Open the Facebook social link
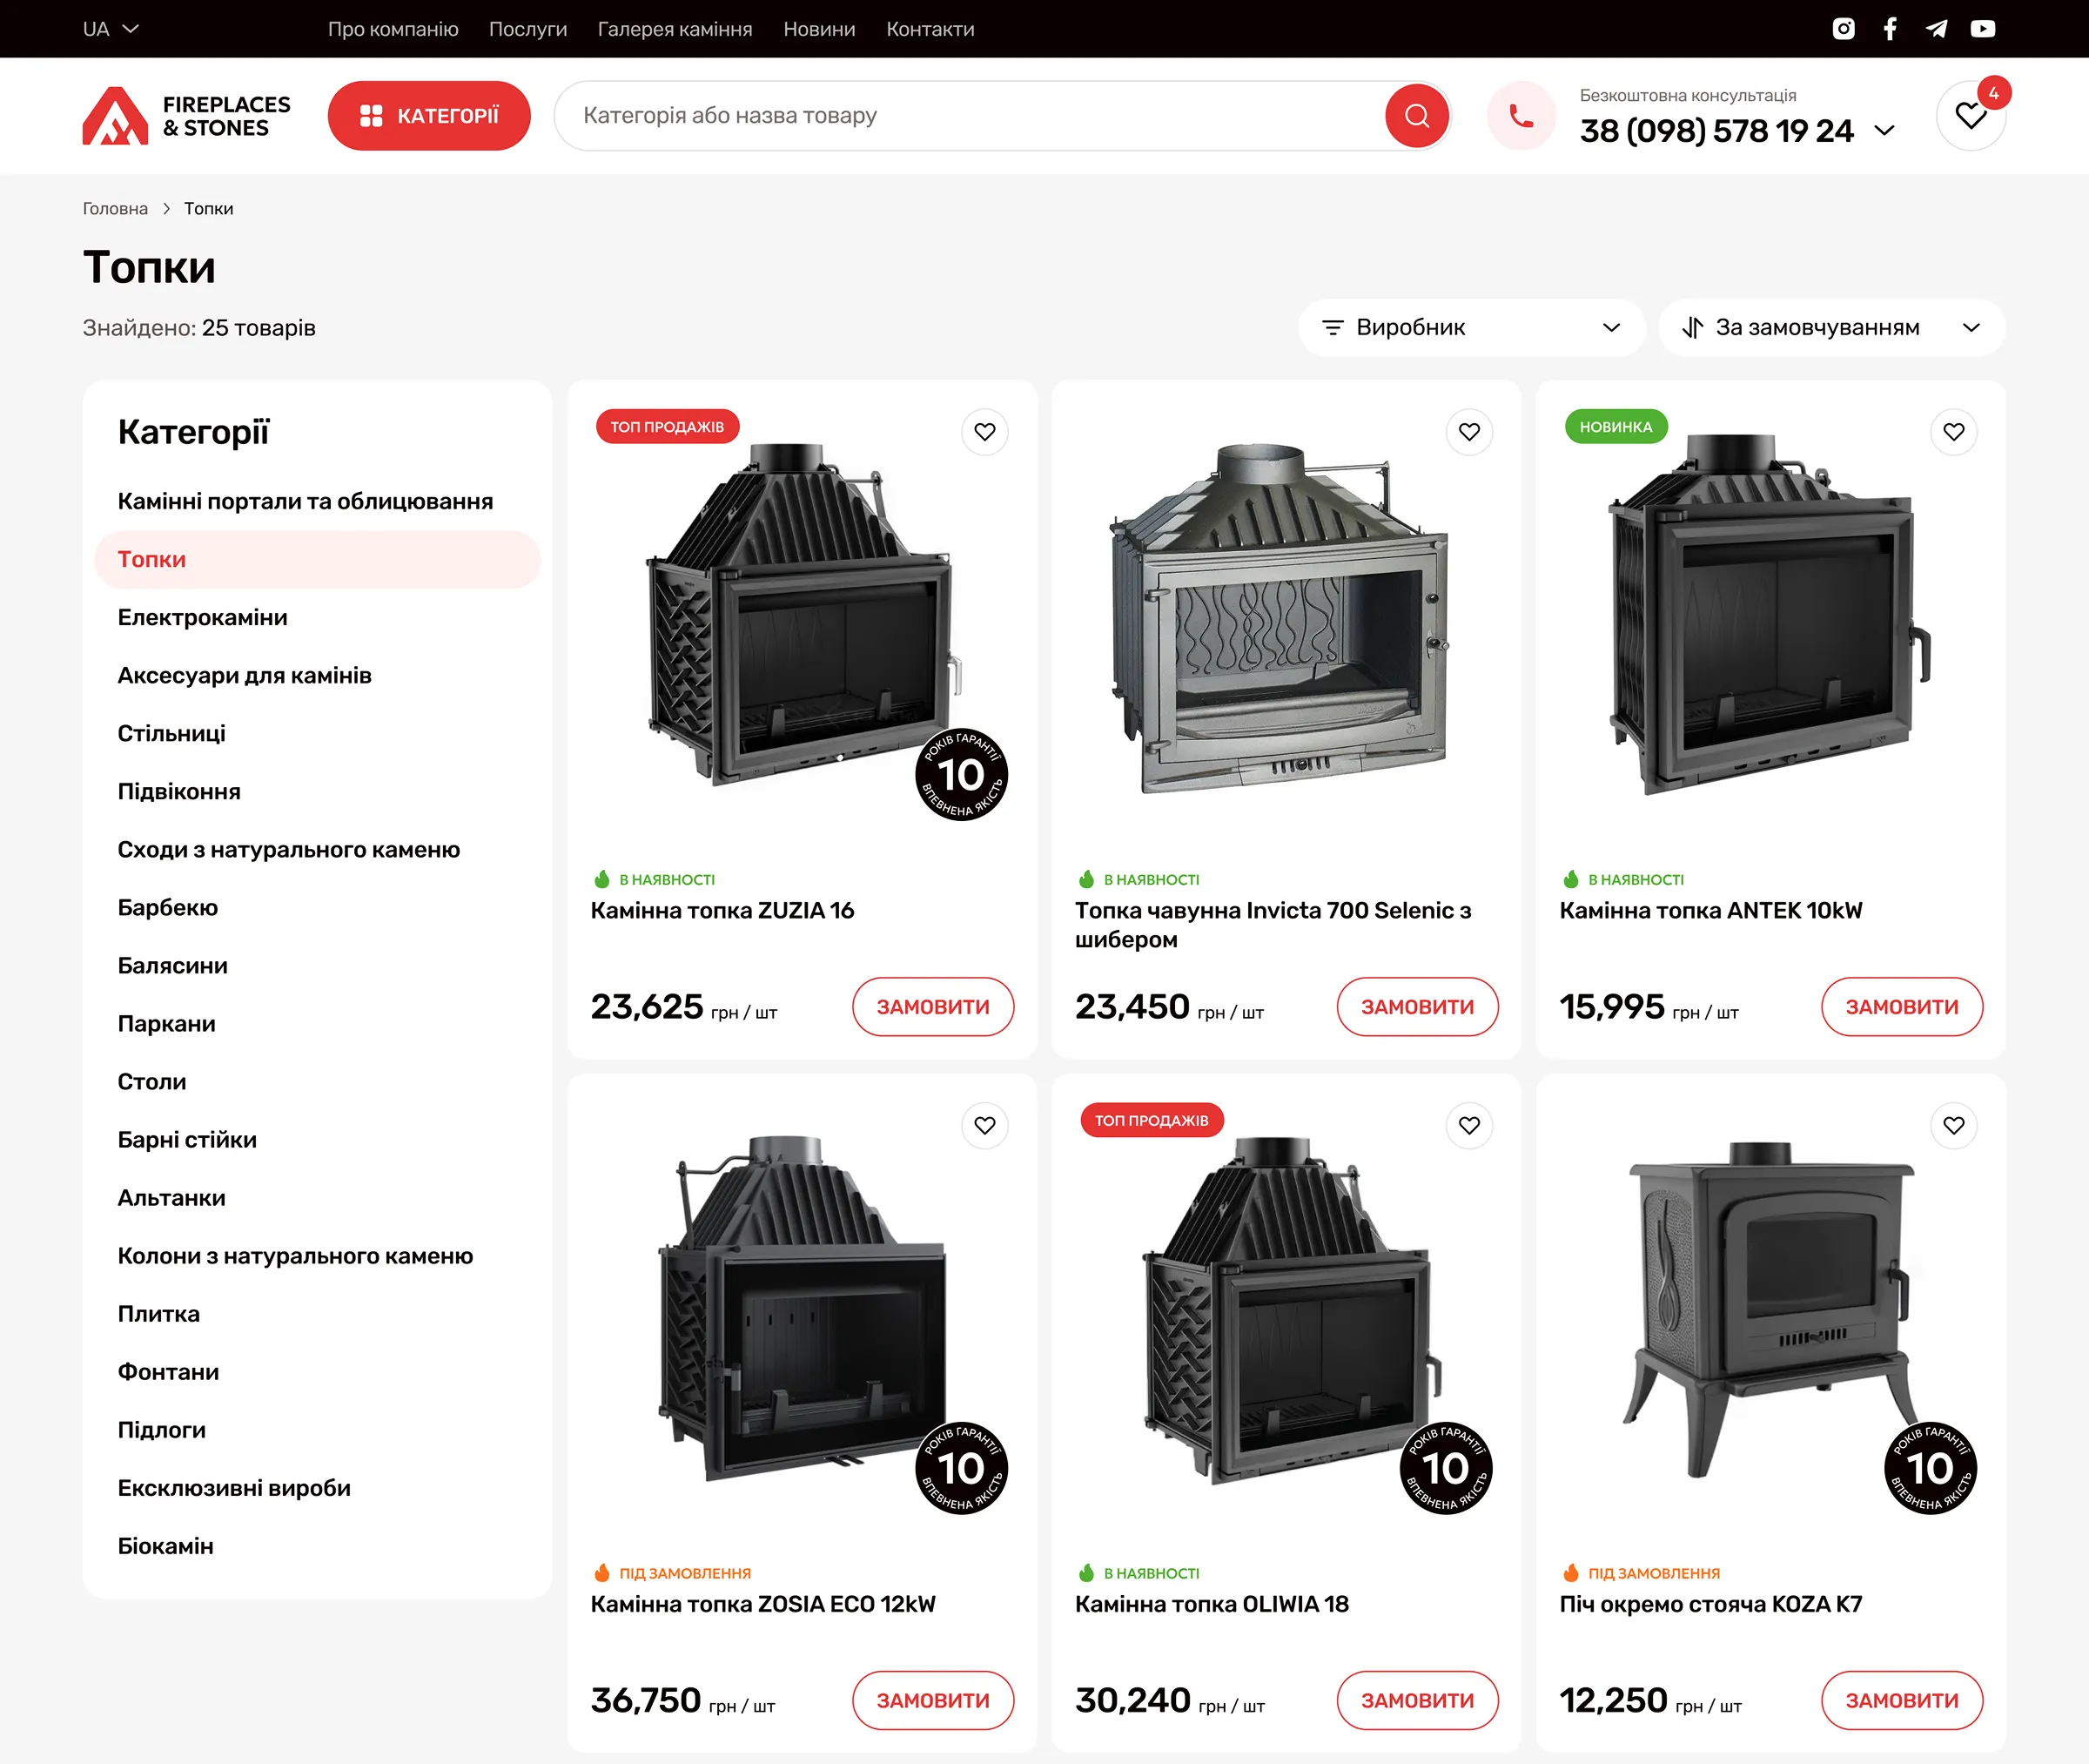This screenshot has width=2089, height=1764. point(1889,29)
